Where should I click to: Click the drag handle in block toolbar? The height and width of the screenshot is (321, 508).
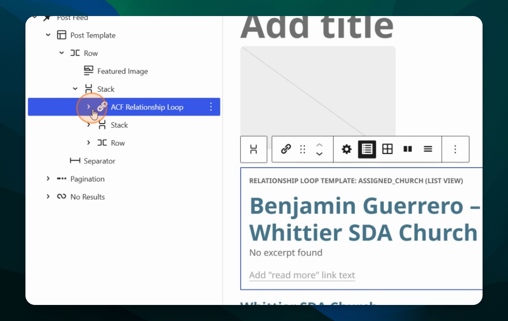pos(303,149)
